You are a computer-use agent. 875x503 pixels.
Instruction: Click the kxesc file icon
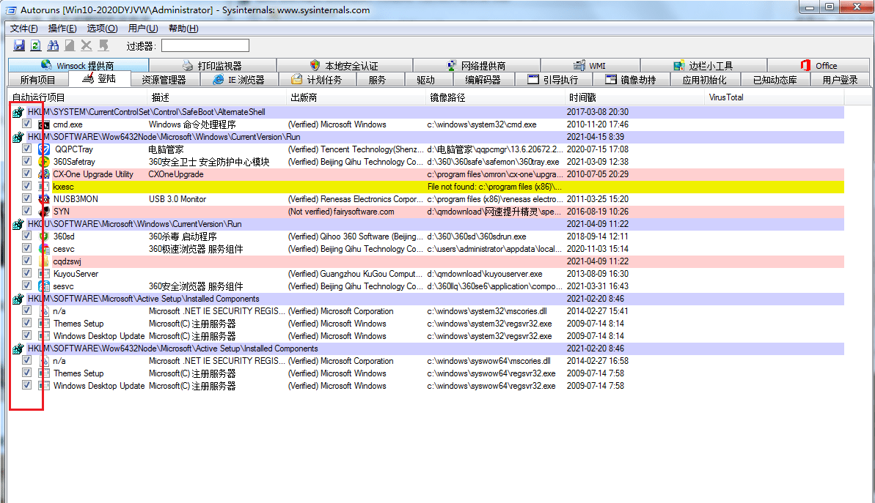coord(44,187)
